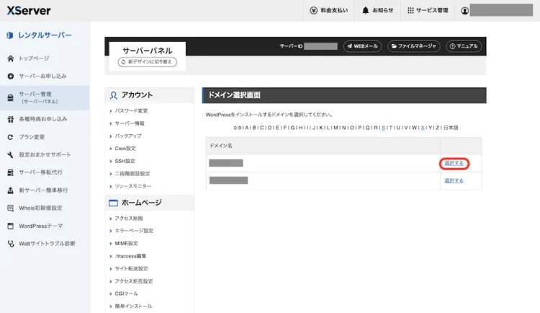The height and width of the screenshot is (313, 540).
Task: Open WordPressテーマ in sidebar
Action: (x=40, y=226)
